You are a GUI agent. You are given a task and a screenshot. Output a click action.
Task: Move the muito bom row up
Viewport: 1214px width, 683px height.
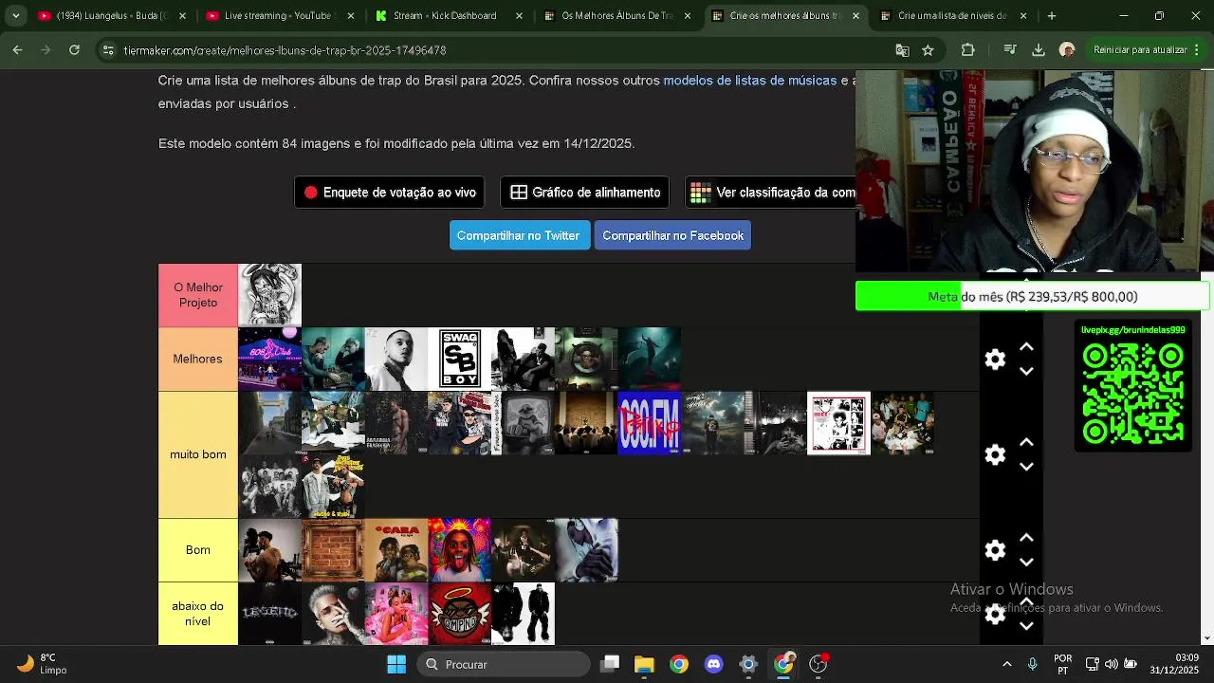1026,442
